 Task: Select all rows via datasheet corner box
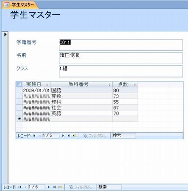(x=19, y=84)
